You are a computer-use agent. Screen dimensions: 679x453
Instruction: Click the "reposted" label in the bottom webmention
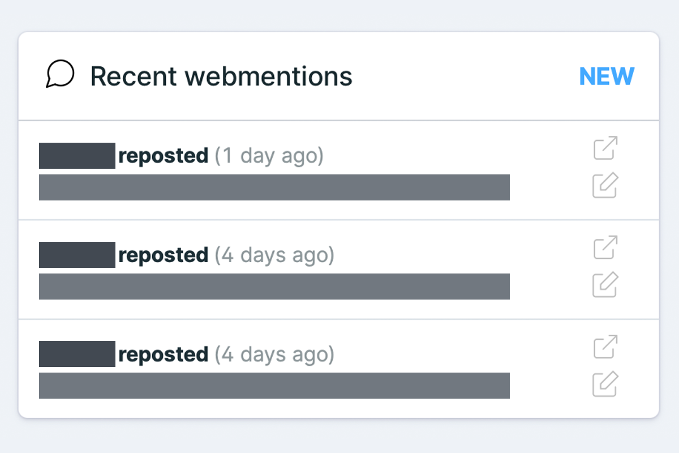click(164, 354)
